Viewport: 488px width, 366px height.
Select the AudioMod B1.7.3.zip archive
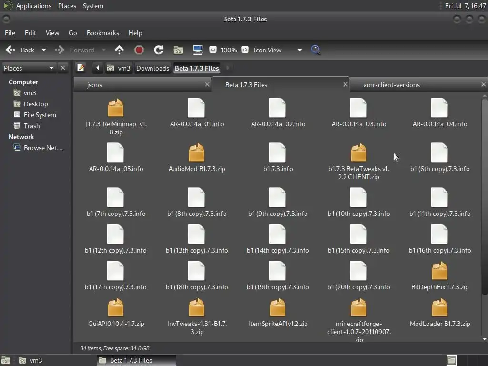pyautogui.click(x=196, y=152)
